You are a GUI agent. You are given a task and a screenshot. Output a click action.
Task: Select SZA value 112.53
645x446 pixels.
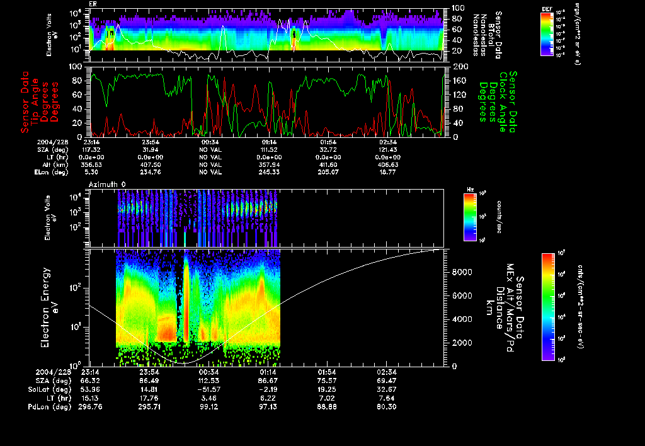[x=208, y=381]
